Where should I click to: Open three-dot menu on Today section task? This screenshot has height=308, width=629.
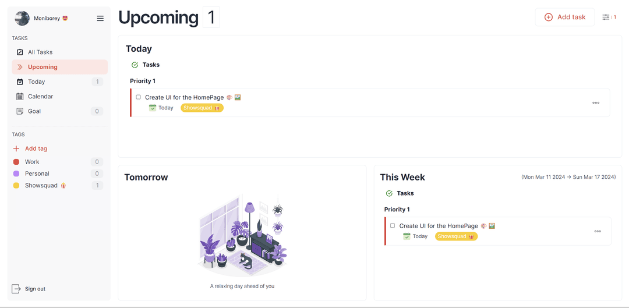click(596, 102)
